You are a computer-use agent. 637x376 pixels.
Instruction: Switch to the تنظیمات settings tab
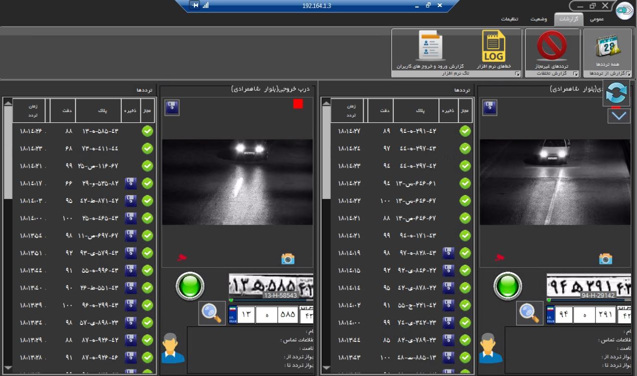(x=509, y=19)
